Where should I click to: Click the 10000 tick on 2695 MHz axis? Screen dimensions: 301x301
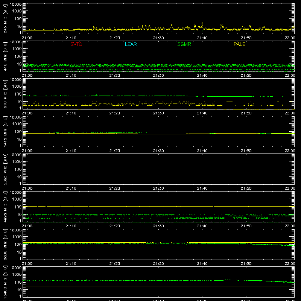click(x=16, y=155)
